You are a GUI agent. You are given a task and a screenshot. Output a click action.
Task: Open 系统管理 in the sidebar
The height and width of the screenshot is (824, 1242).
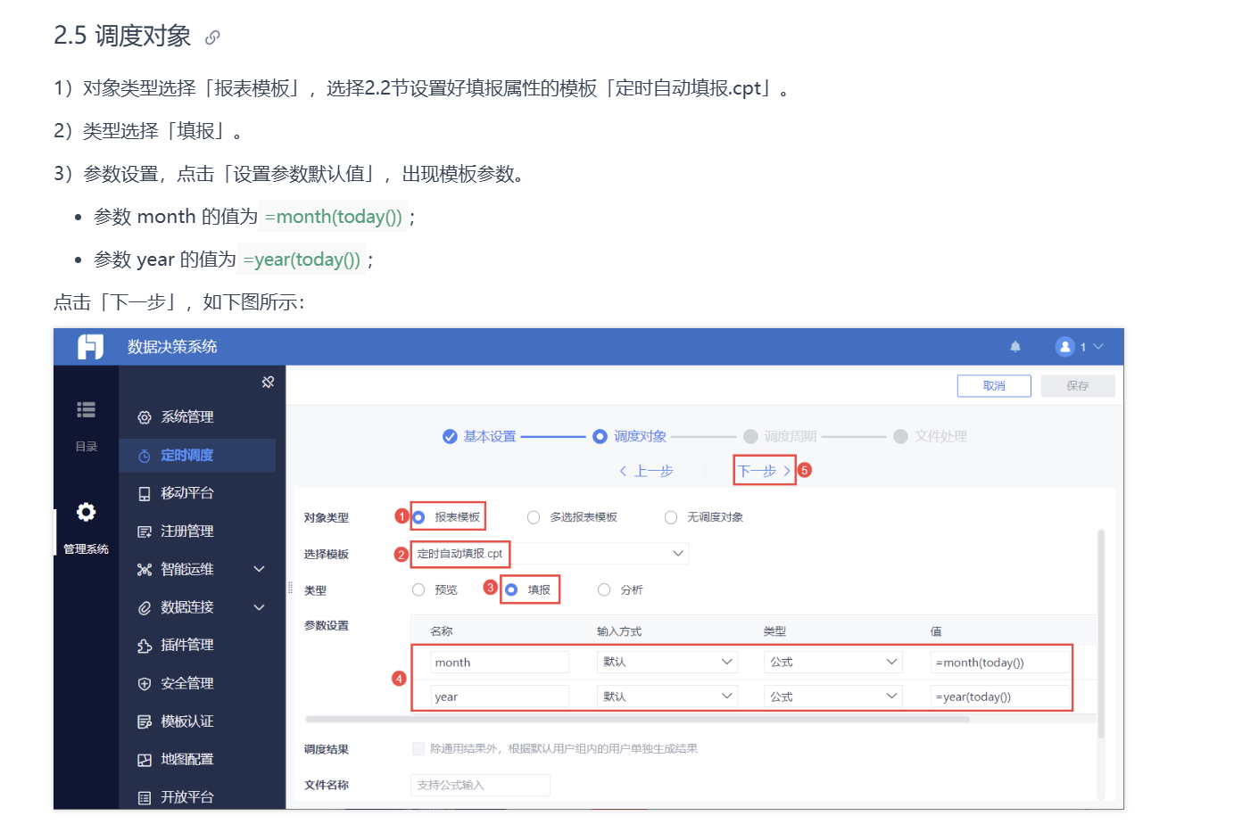(186, 417)
